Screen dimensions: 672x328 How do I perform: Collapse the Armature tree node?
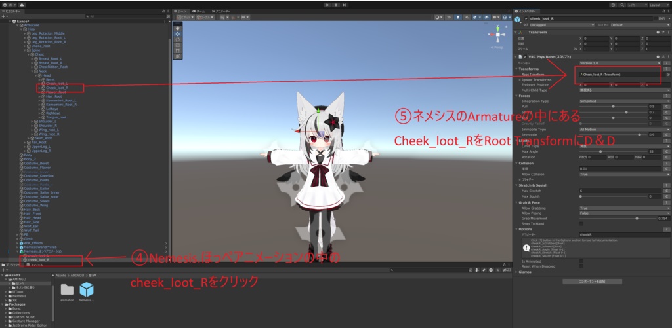[18, 26]
